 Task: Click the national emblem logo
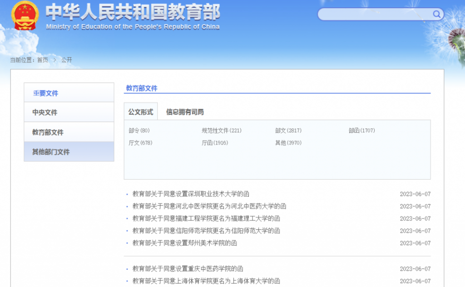point(25,15)
